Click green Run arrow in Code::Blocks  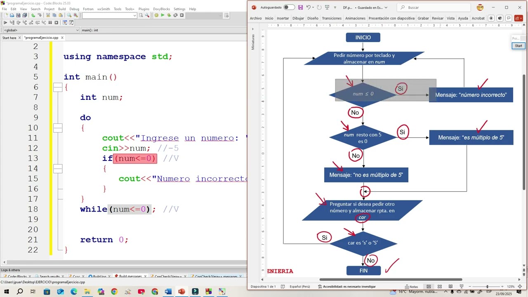click(163, 15)
